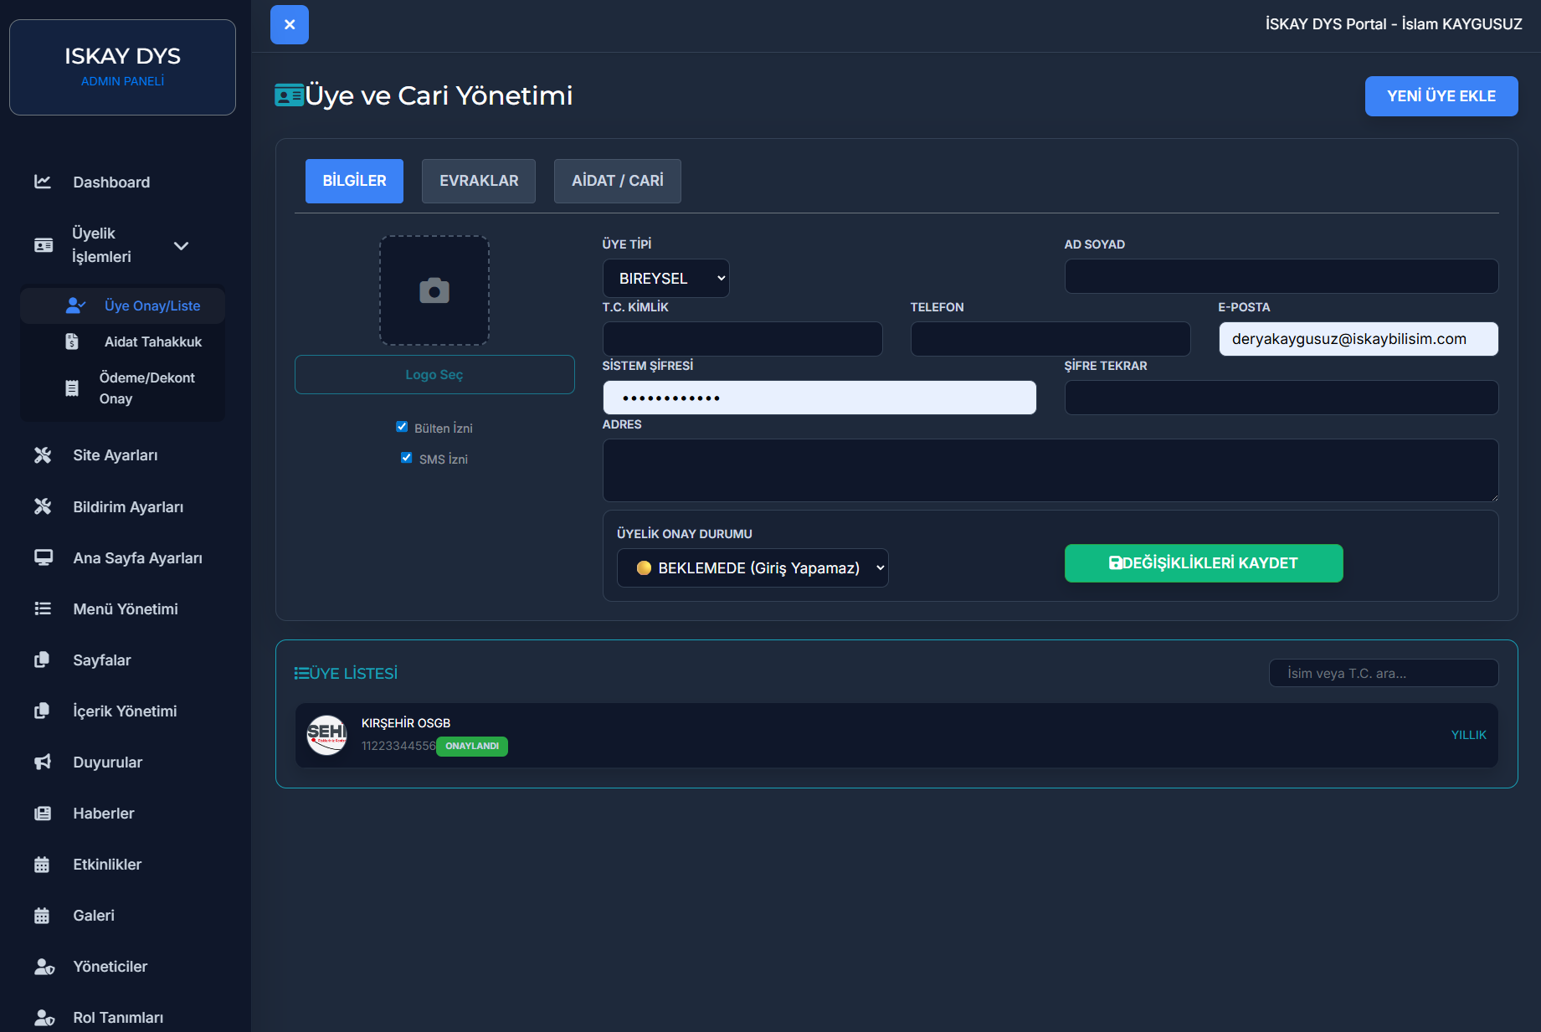Click the Etkinlikler calendar icon
Screen dimensions: 1541x1032
pyautogui.click(x=43, y=864)
